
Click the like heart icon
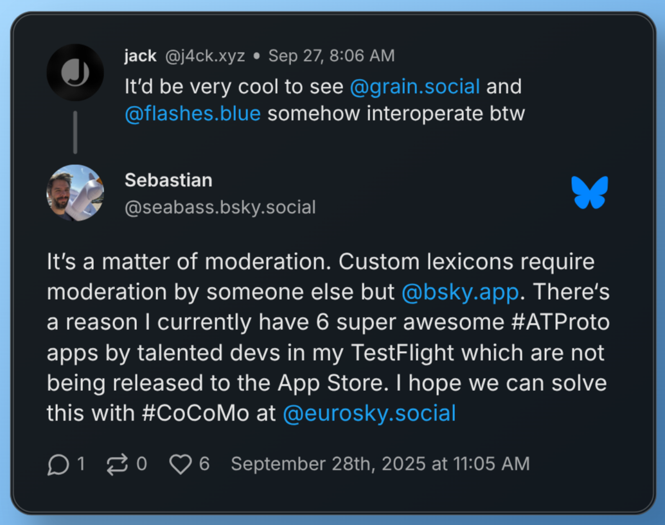(181, 464)
